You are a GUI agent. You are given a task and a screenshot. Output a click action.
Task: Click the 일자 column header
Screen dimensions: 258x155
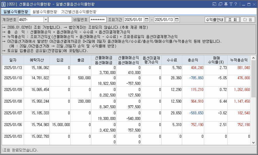coord(13,60)
